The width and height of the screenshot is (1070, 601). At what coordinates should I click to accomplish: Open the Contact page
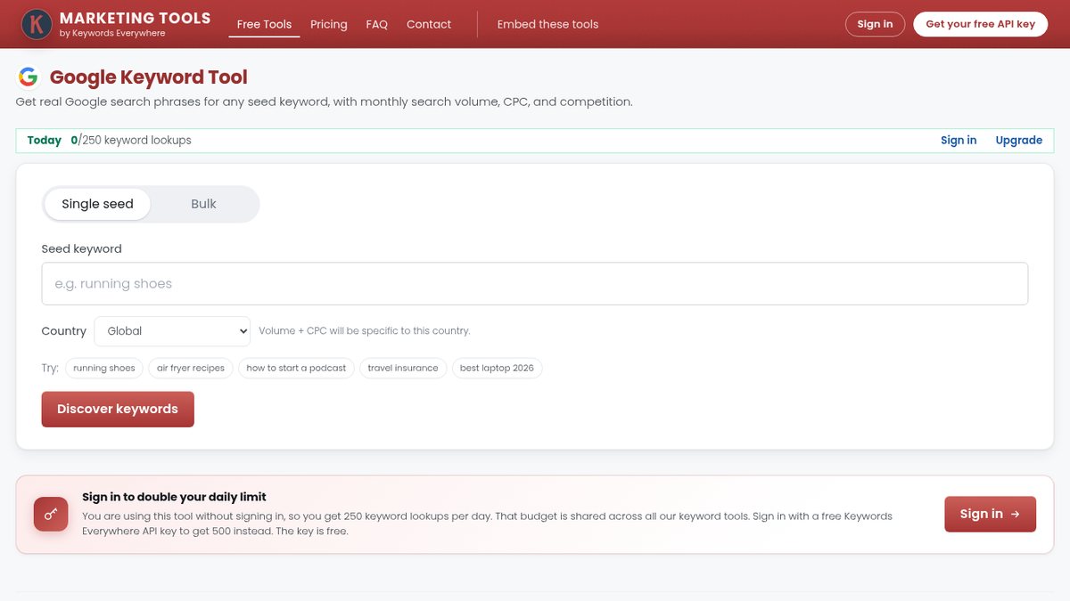[429, 24]
